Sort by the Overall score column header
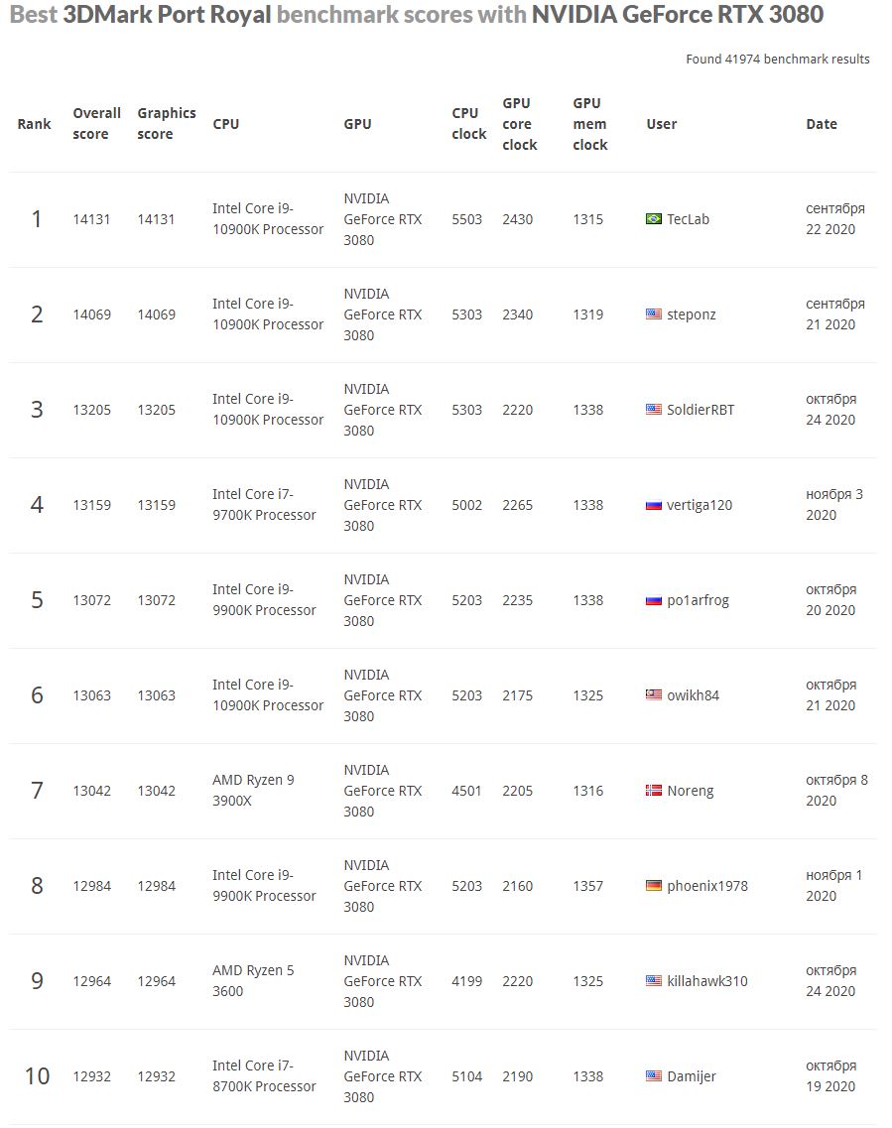The image size is (892, 1128). [x=96, y=124]
